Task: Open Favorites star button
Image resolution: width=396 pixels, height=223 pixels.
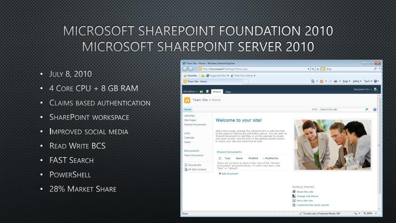Action: [190, 75]
